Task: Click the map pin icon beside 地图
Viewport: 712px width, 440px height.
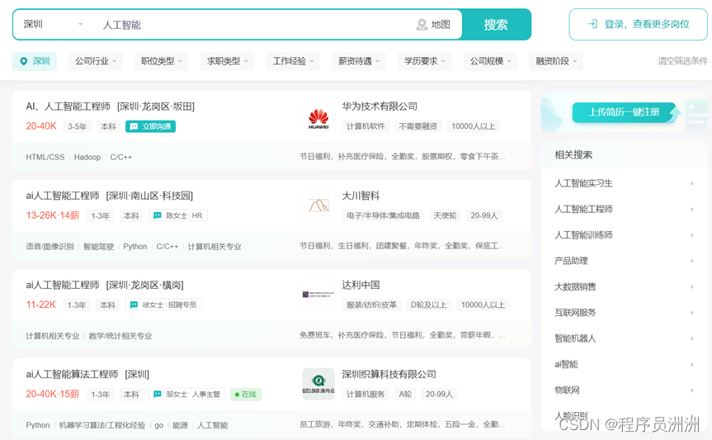Action: tap(422, 25)
